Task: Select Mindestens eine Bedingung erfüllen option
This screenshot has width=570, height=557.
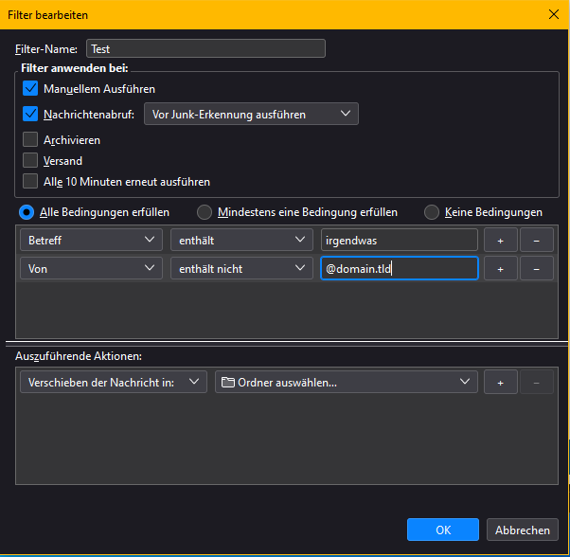Action: 204,212
